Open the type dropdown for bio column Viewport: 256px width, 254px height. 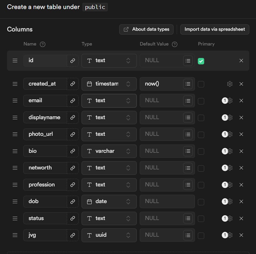(109, 151)
